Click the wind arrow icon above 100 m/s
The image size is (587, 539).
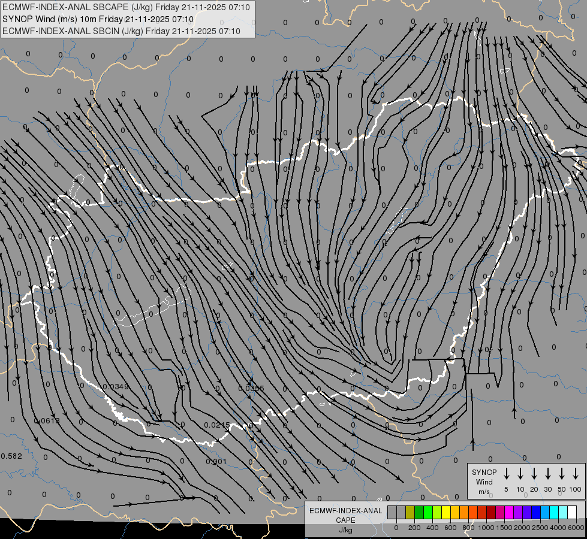(576, 474)
